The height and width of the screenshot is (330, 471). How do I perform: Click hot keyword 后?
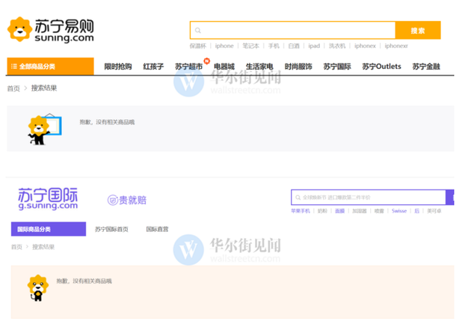(416, 211)
